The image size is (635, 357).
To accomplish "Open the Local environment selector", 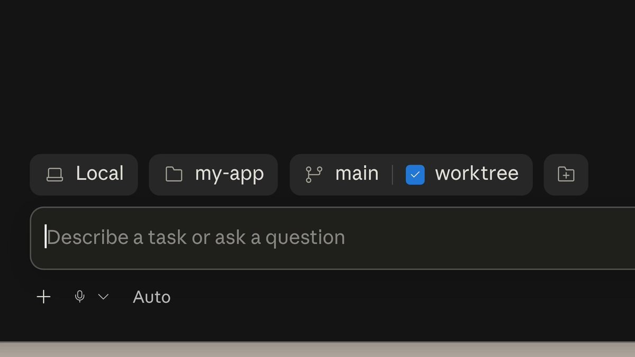I will click(x=84, y=175).
